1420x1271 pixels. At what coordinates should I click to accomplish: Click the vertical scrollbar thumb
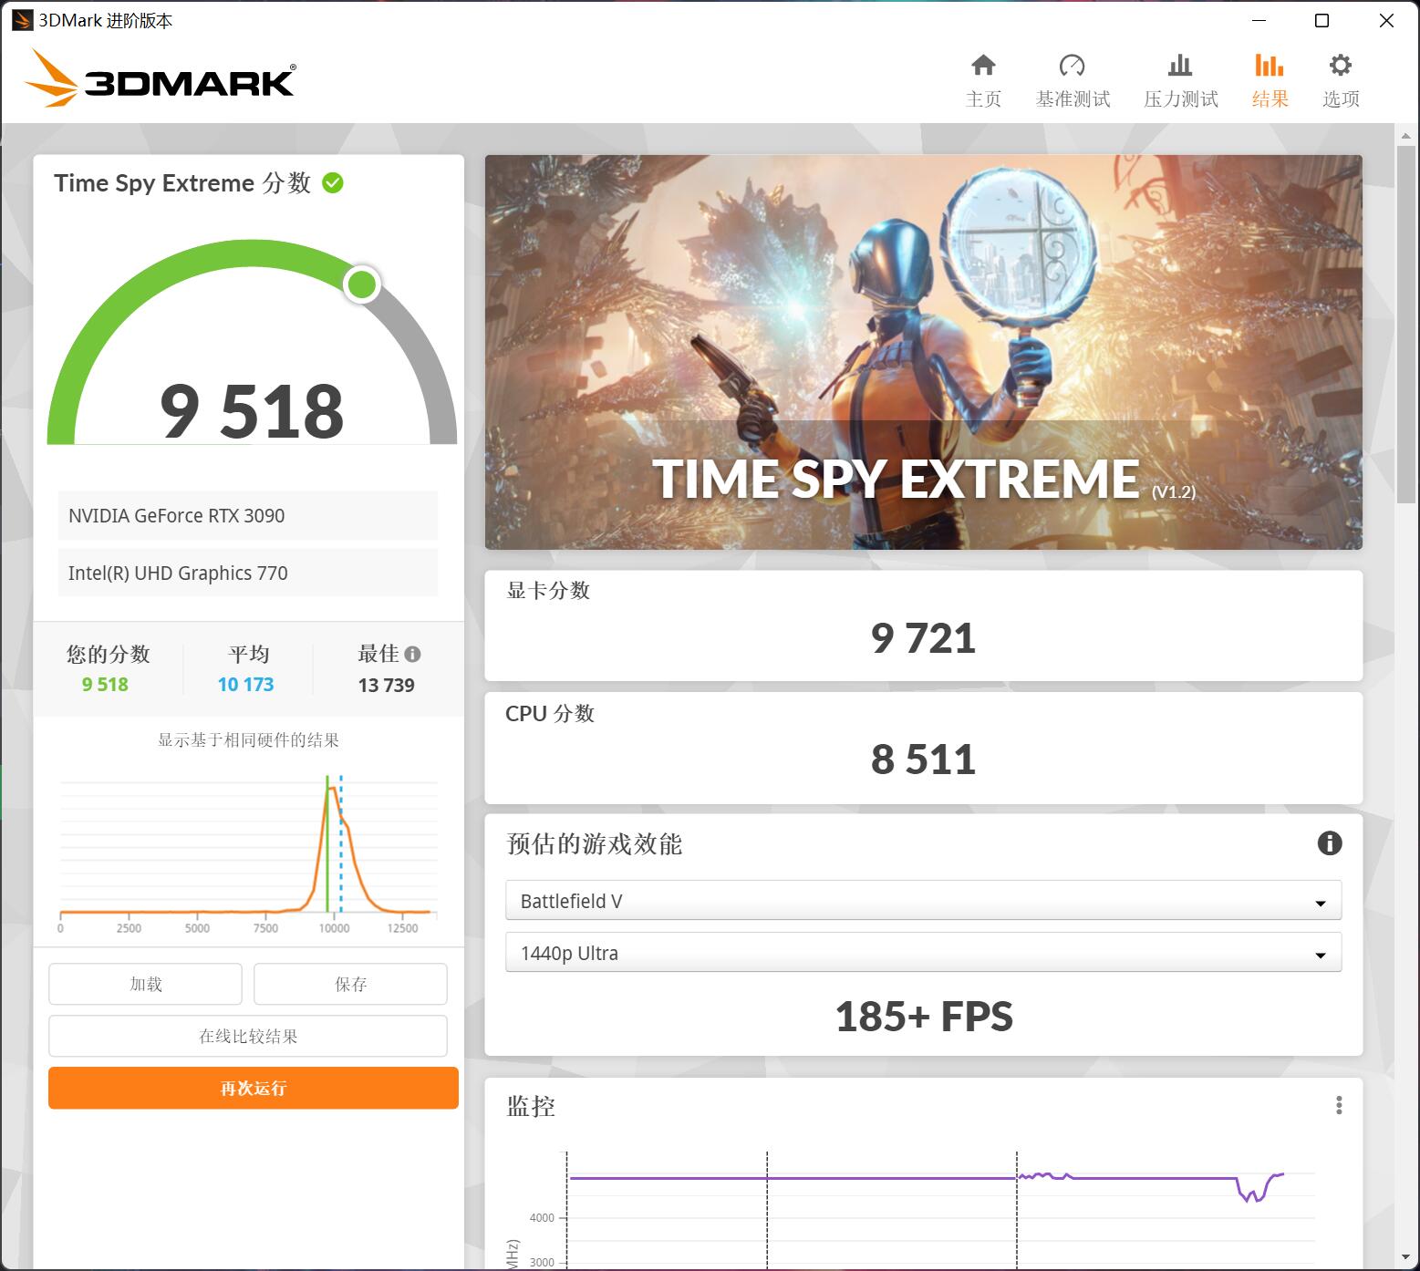[x=1405, y=323]
